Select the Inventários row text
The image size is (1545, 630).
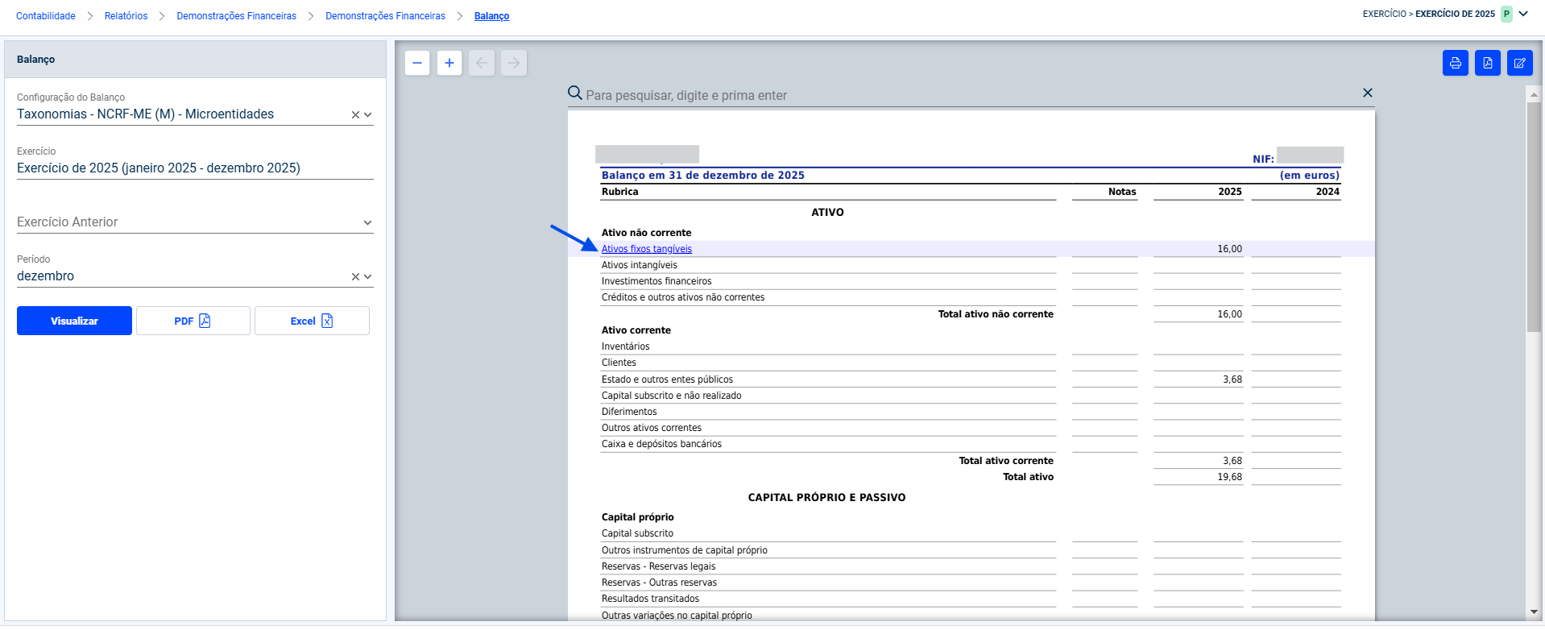point(626,346)
